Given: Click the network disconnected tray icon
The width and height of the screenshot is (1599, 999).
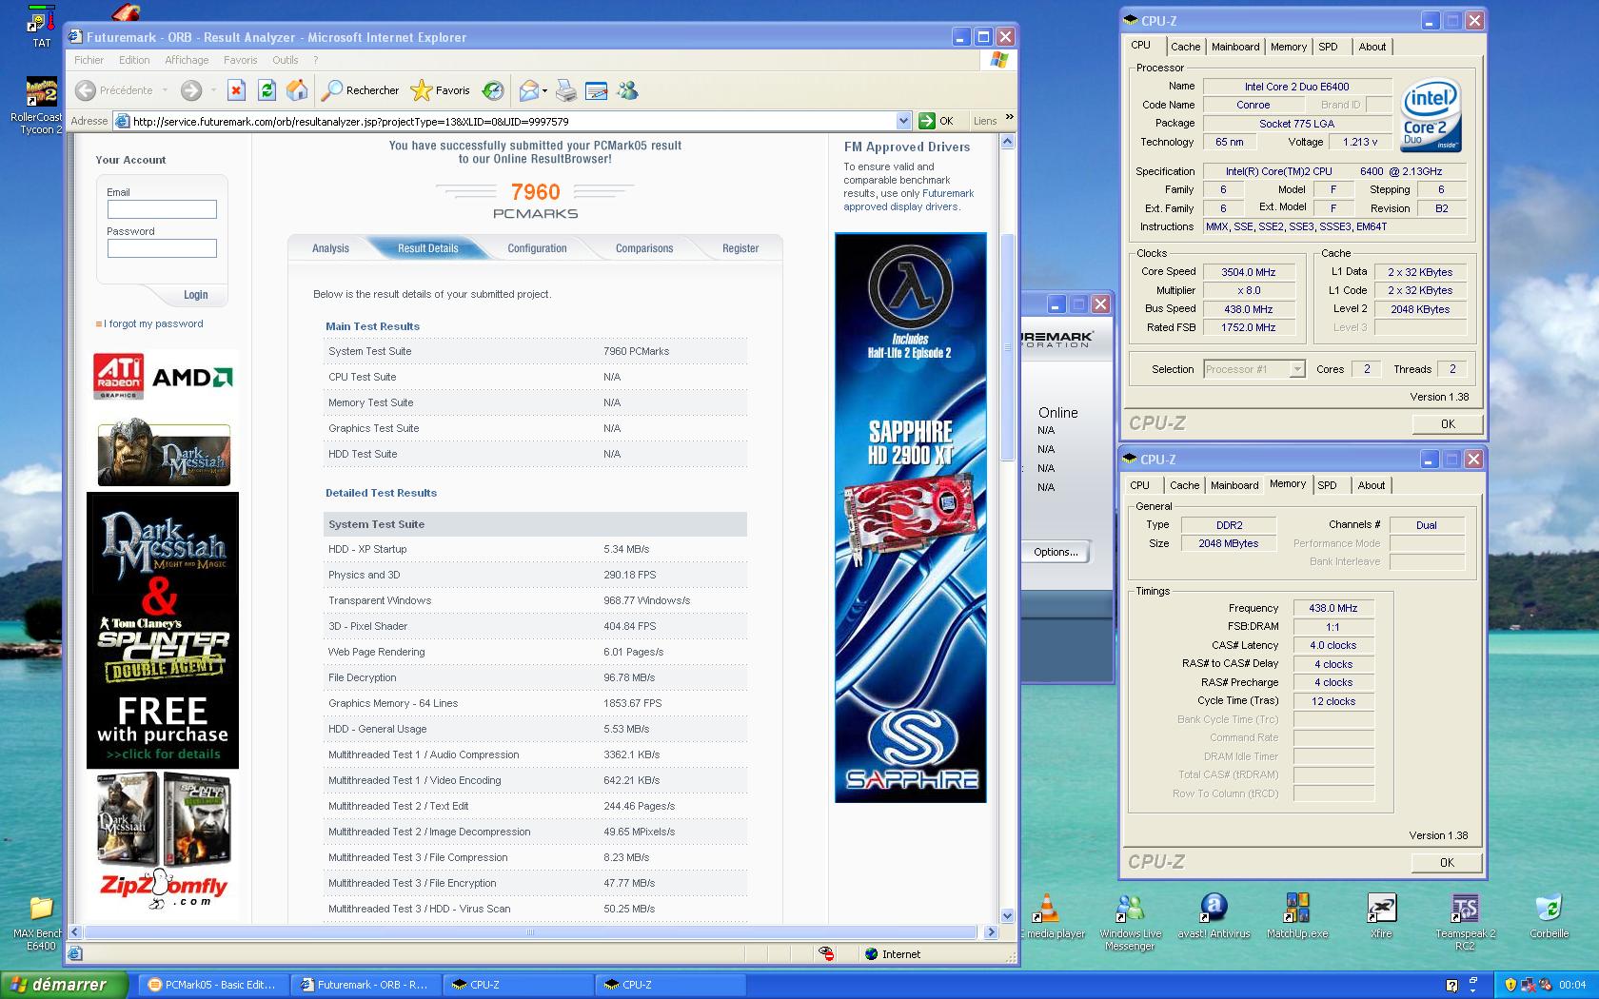Looking at the screenshot, I should coord(1528,985).
